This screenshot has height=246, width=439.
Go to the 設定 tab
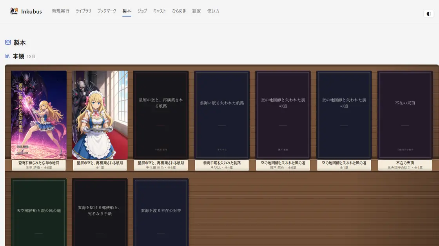(196, 11)
